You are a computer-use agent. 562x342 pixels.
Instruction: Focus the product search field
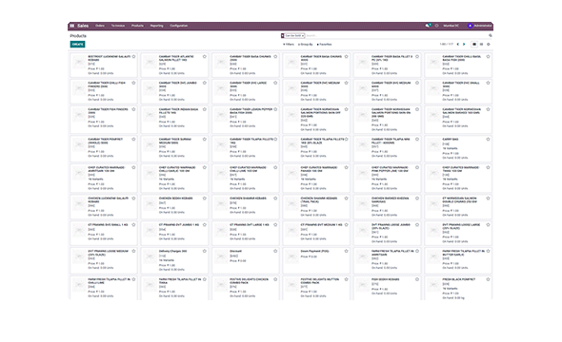point(396,36)
